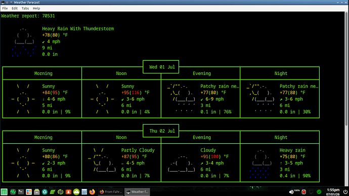Image resolution: width=349 pixels, height=196 pixels.
Task: Open the colorful software store icon
Action: coord(29,192)
